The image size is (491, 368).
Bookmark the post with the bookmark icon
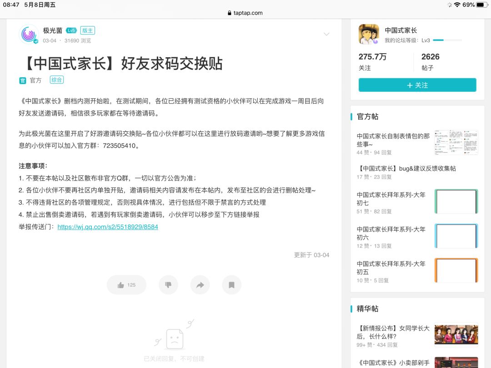(x=232, y=285)
